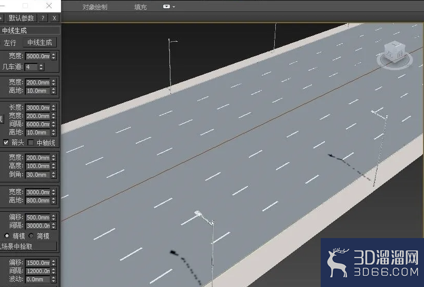Click the 倒角 field showing 30.0mm
Screen dimensions: 424x287
click(x=38, y=175)
